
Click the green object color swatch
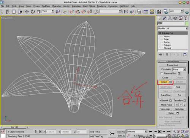click(x=187, y=24)
